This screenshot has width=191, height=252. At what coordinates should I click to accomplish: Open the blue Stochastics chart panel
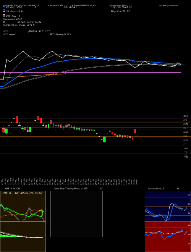tap(168, 206)
